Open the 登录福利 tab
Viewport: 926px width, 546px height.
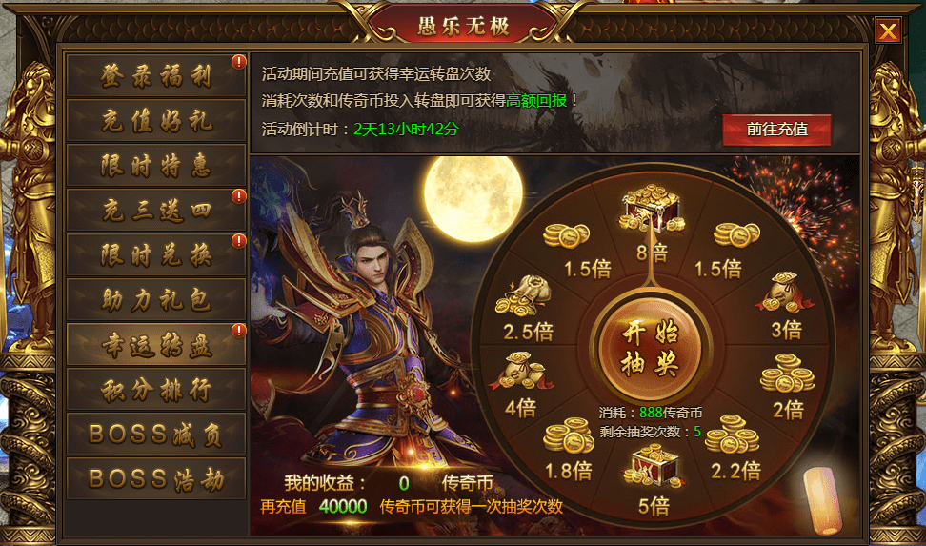[156, 75]
